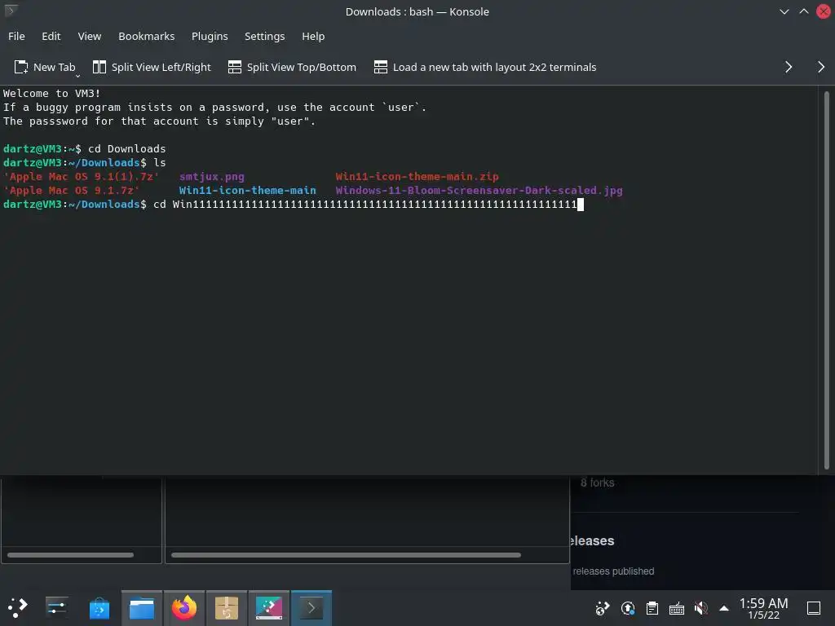Open the clipboard tray icon
This screenshot has height=626, width=835.
click(x=652, y=608)
